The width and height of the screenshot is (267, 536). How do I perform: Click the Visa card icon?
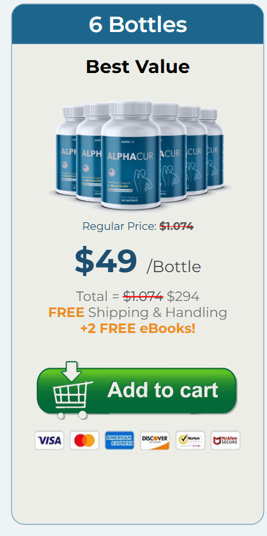coord(49,441)
